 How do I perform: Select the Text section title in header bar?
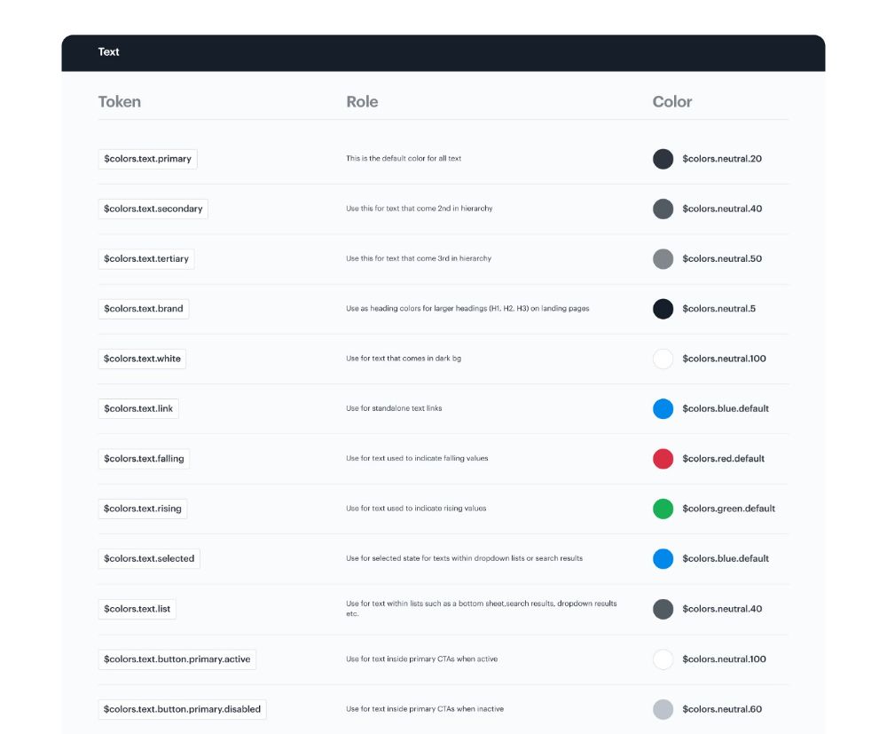(x=108, y=52)
